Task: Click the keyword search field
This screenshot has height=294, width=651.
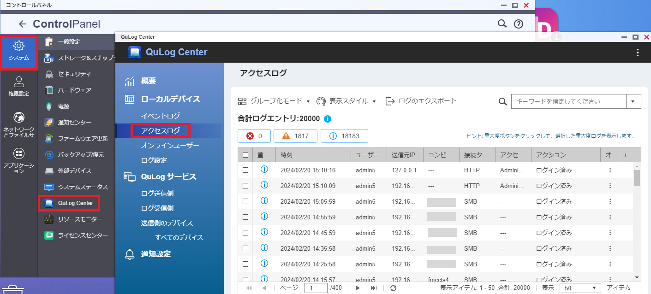Action: coord(569,101)
